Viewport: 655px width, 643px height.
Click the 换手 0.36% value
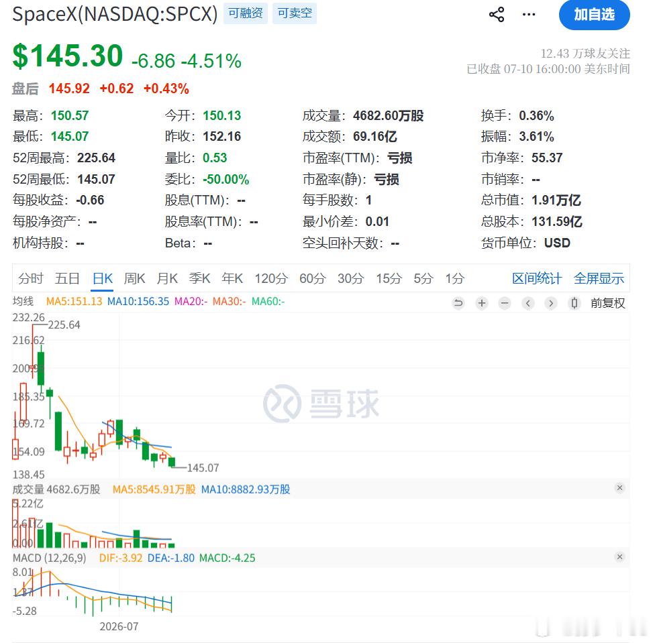(x=536, y=115)
